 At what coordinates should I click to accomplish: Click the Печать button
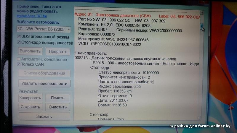click(57, 98)
